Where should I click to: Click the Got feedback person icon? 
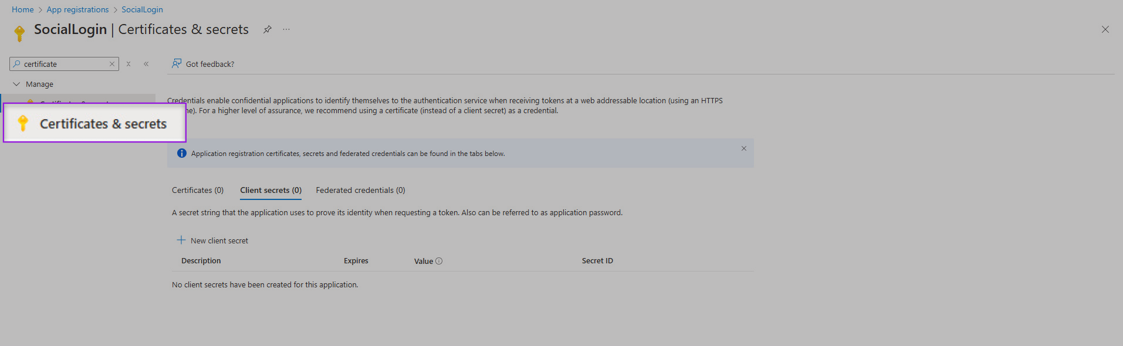click(176, 63)
